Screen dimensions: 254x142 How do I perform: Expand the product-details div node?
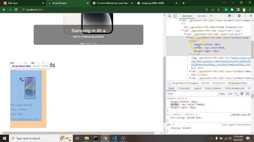190,71
